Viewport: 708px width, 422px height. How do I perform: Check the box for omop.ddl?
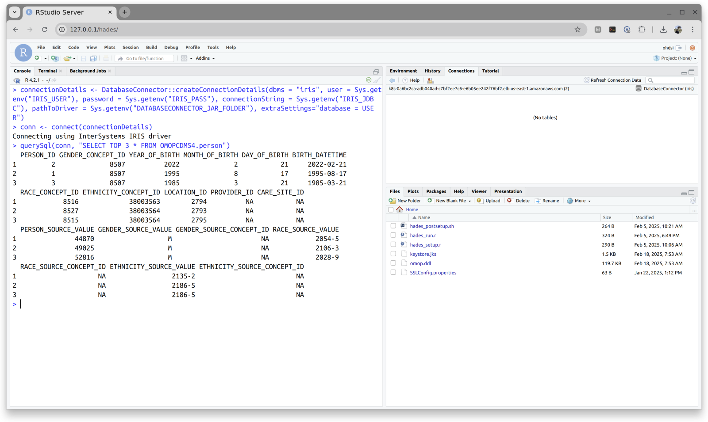click(x=393, y=263)
